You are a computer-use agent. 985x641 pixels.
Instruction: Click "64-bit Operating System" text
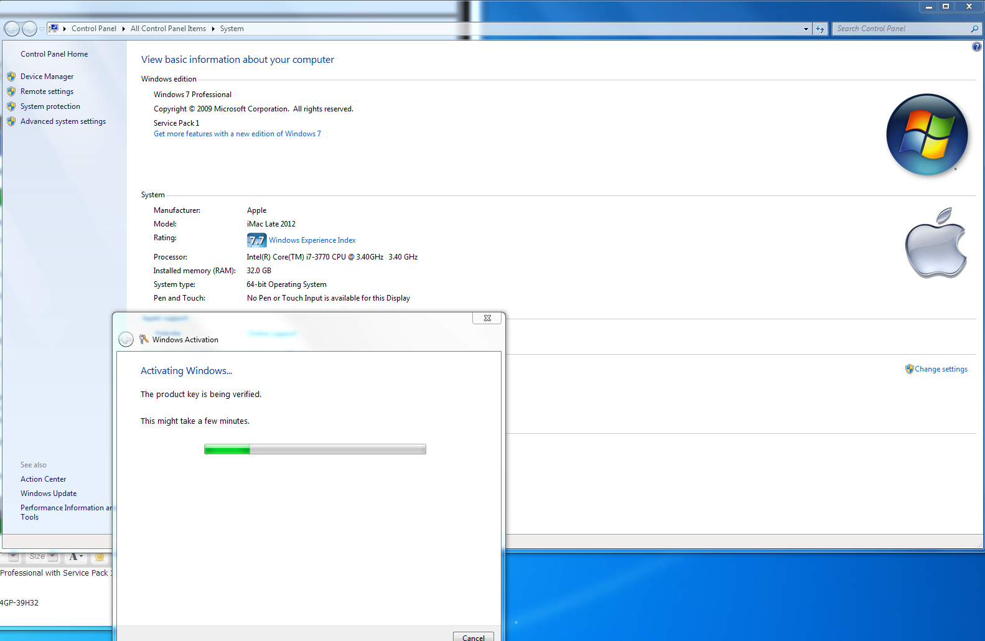pos(286,284)
